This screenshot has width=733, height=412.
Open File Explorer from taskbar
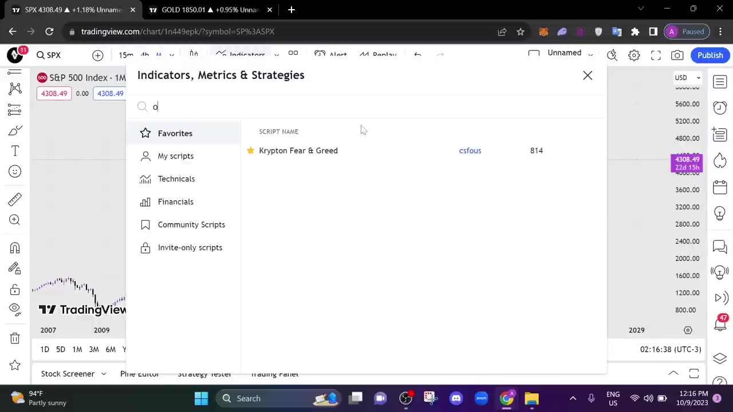531,398
